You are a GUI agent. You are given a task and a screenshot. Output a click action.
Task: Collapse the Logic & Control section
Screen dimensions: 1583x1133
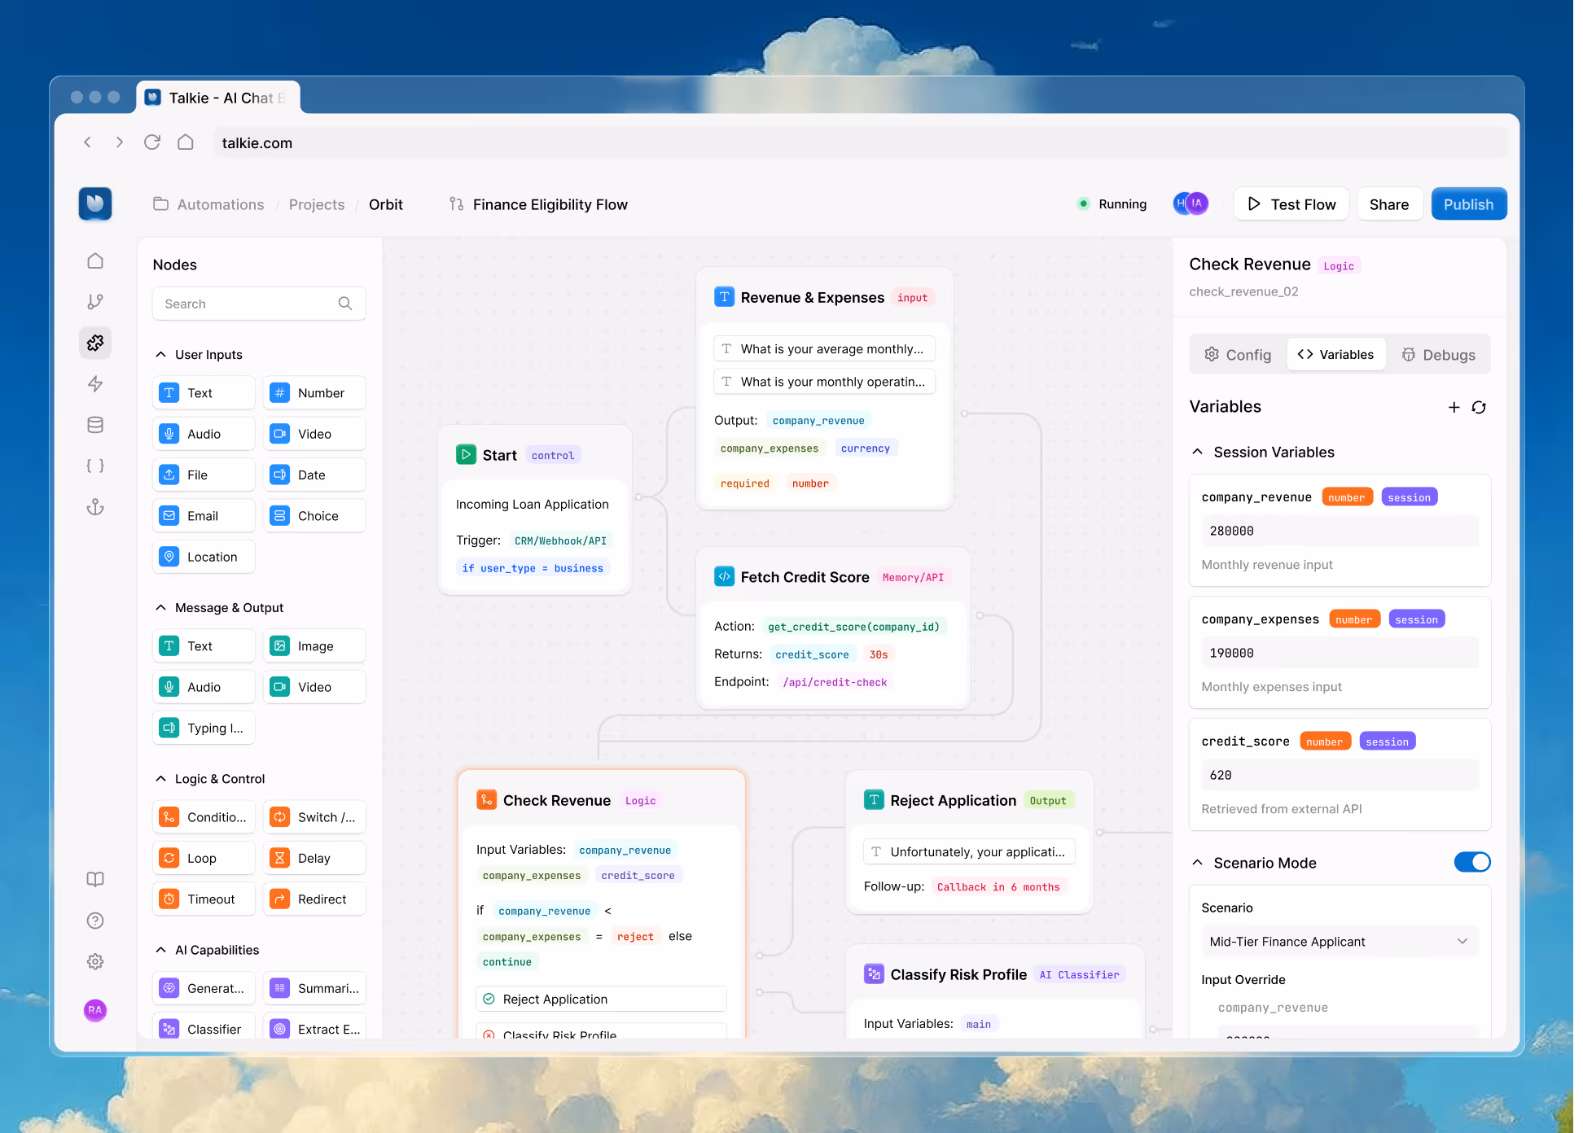(160, 779)
